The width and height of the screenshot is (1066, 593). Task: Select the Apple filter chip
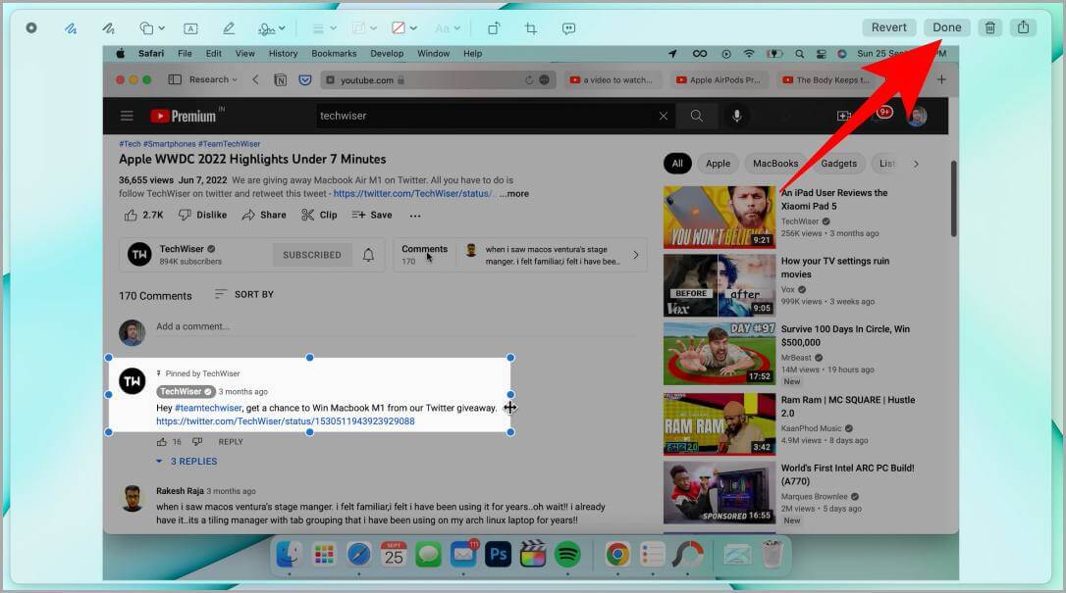(718, 164)
